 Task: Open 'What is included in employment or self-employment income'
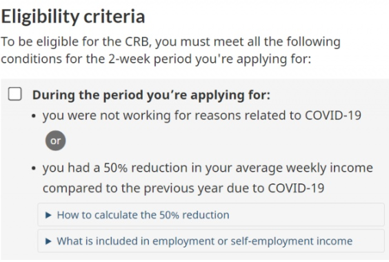pyautogui.click(x=205, y=241)
